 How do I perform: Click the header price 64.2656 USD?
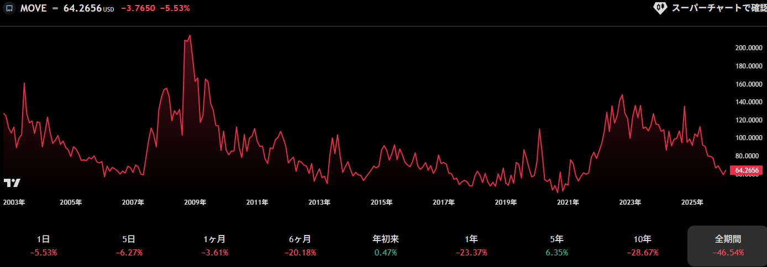[x=88, y=8]
